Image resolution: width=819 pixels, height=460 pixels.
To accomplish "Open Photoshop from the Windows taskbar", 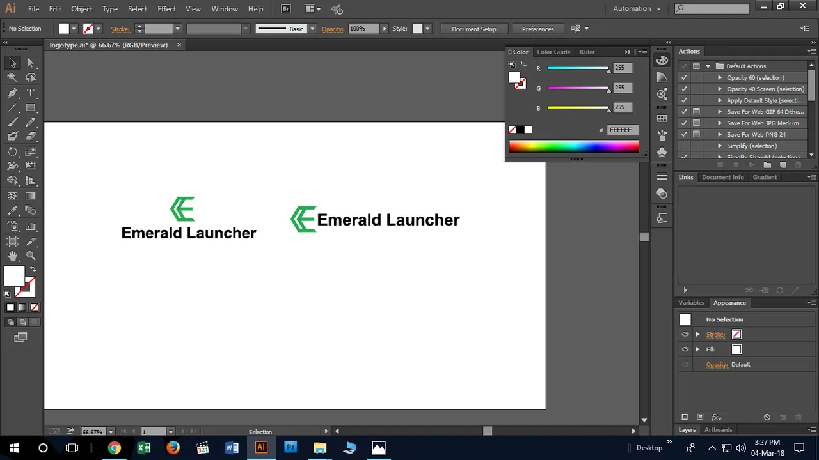I will click(290, 447).
